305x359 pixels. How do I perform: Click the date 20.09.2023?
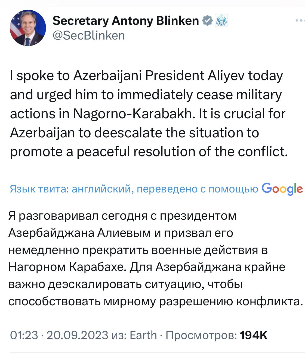tap(78, 335)
